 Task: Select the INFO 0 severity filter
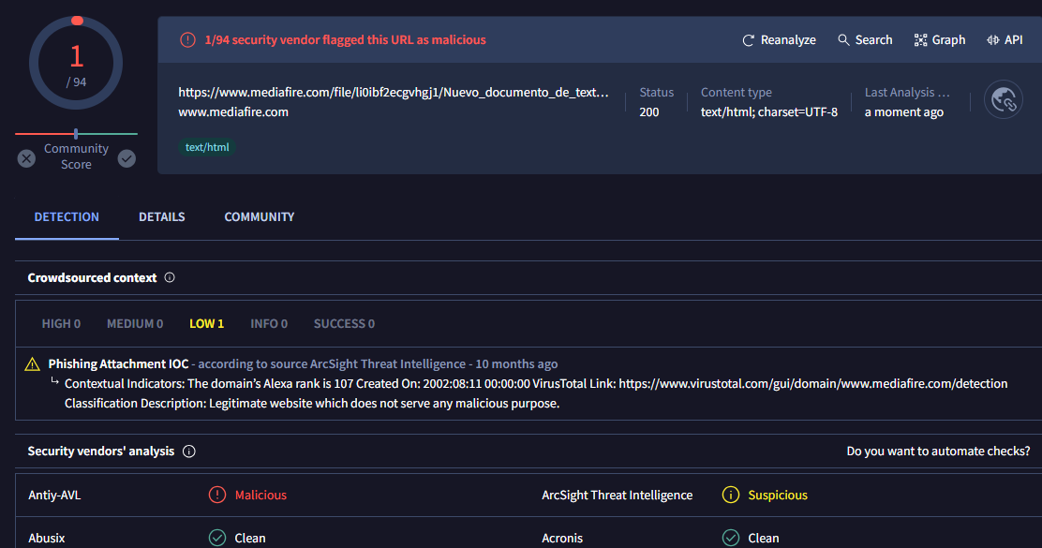[x=269, y=323]
